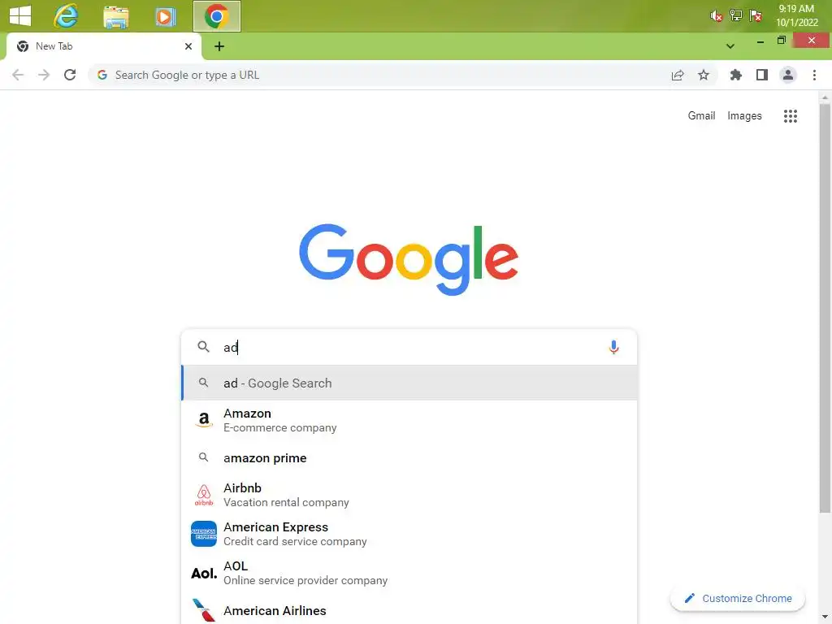Open Customize Chrome button

738,598
